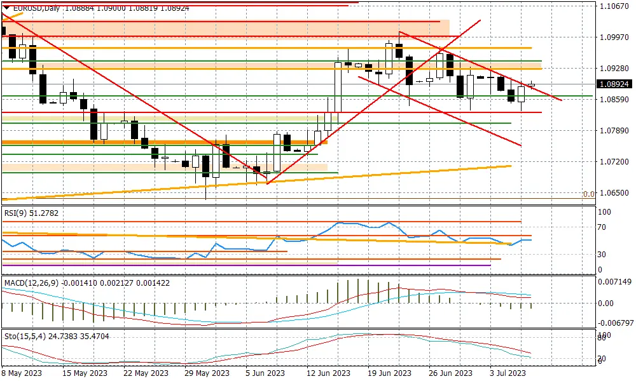The image size is (636, 381).
Task: Click the 29 May 2023 date marker
Action: (x=207, y=373)
